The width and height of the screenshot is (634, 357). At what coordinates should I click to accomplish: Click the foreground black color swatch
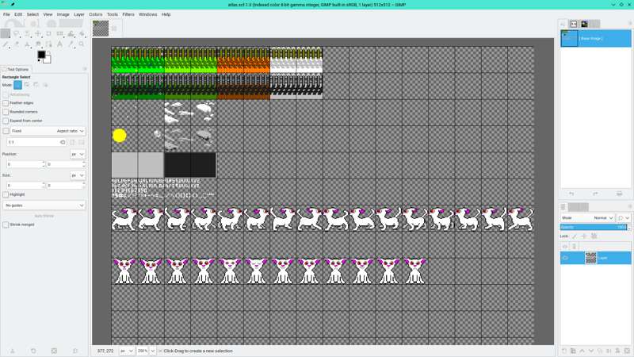[x=41, y=55]
